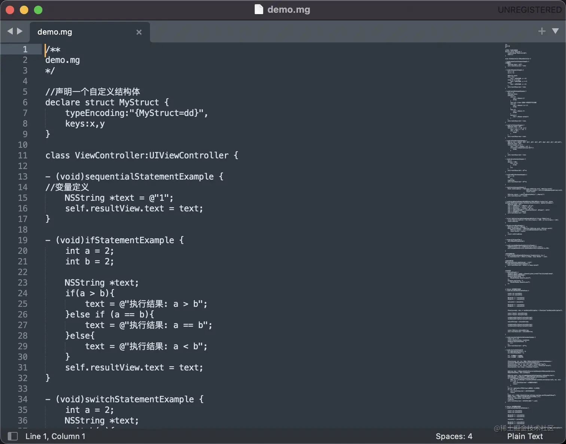This screenshot has height=444, width=566.
Task: Click 'typeEncoding:"{MyStruct=dd}",' line
Action: (137, 113)
